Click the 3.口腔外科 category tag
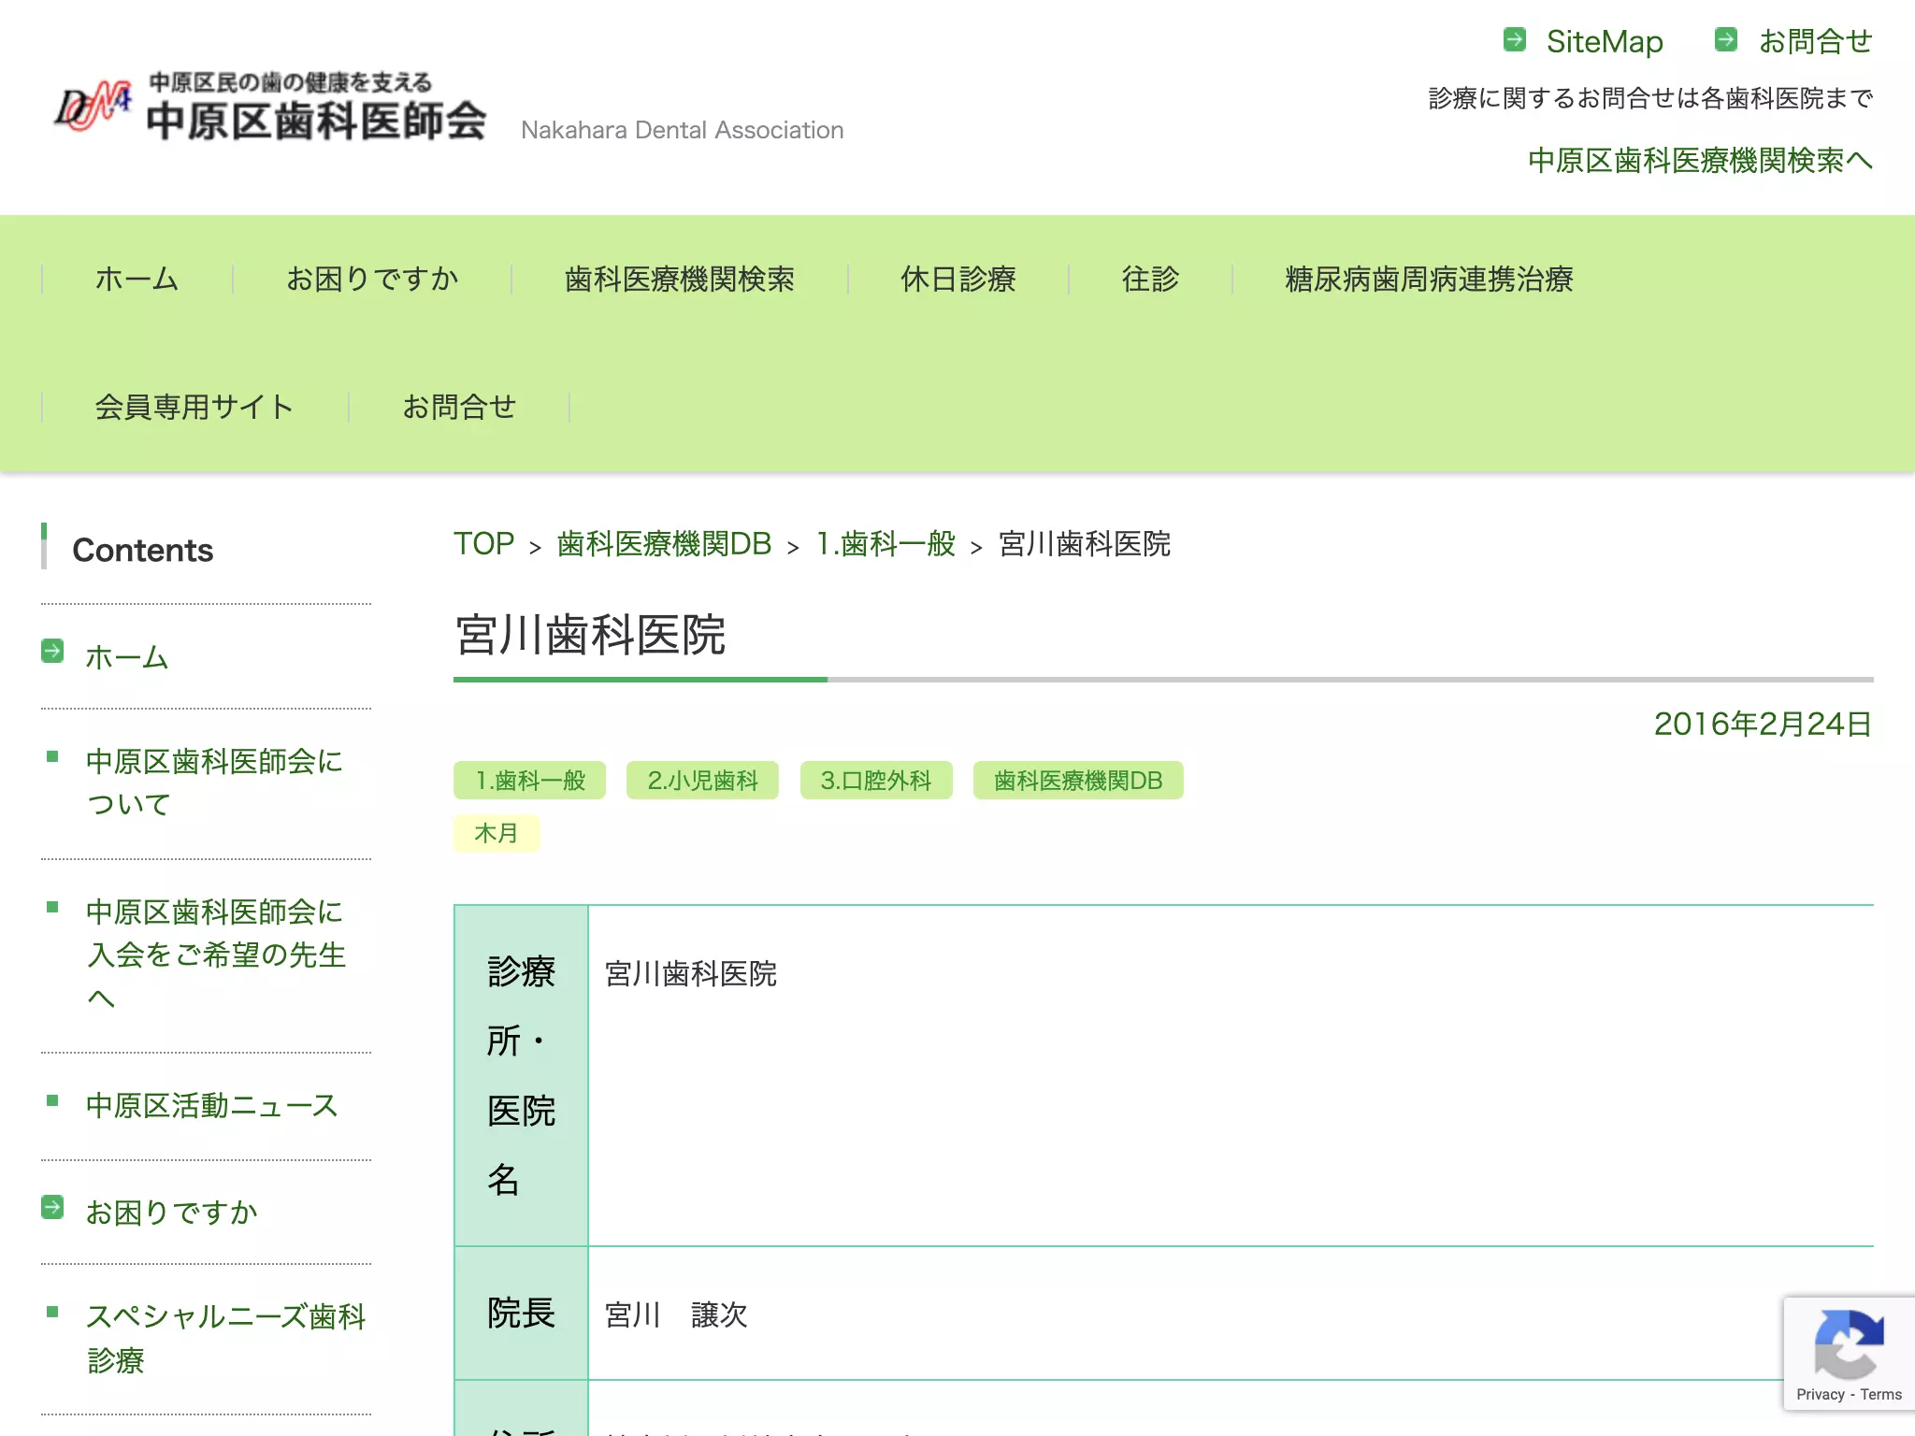This screenshot has height=1436, width=1915. coord(876,781)
